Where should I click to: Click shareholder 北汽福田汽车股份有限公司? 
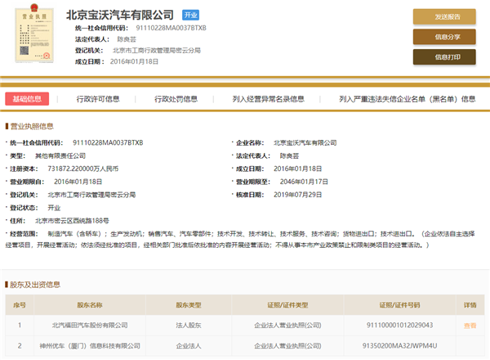pos(90,326)
